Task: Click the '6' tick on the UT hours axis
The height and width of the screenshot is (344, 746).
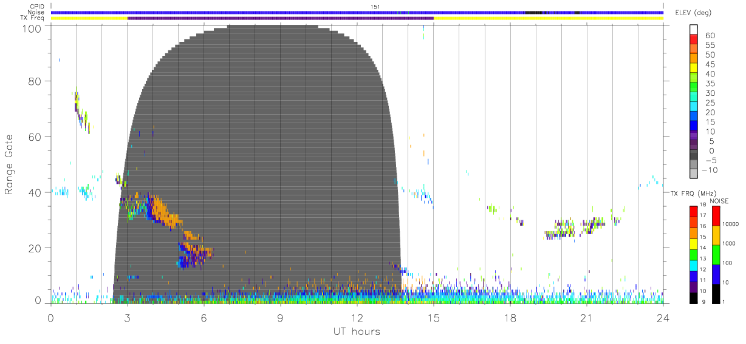Action: [204, 317]
